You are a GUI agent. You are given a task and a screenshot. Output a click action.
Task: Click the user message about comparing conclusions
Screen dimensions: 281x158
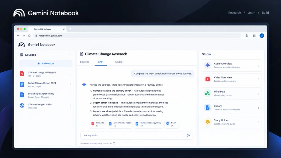pos(163,74)
